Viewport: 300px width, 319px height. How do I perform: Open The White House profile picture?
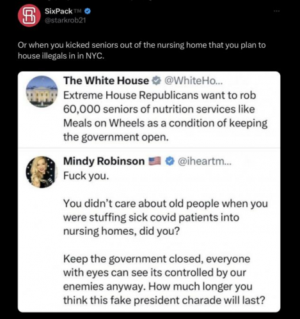tap(42, 91)
